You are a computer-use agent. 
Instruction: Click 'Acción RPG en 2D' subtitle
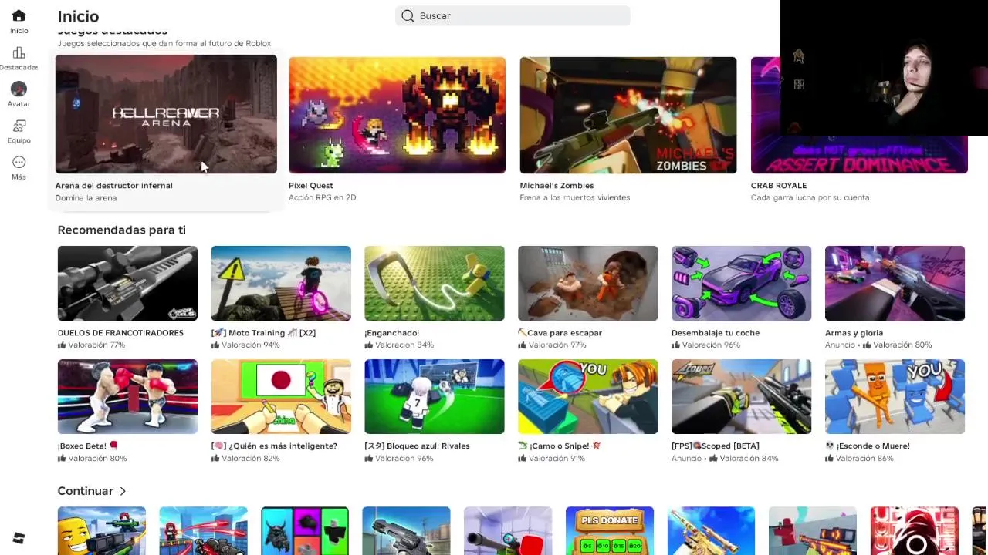pyautogui.click(x=323, y=197)
